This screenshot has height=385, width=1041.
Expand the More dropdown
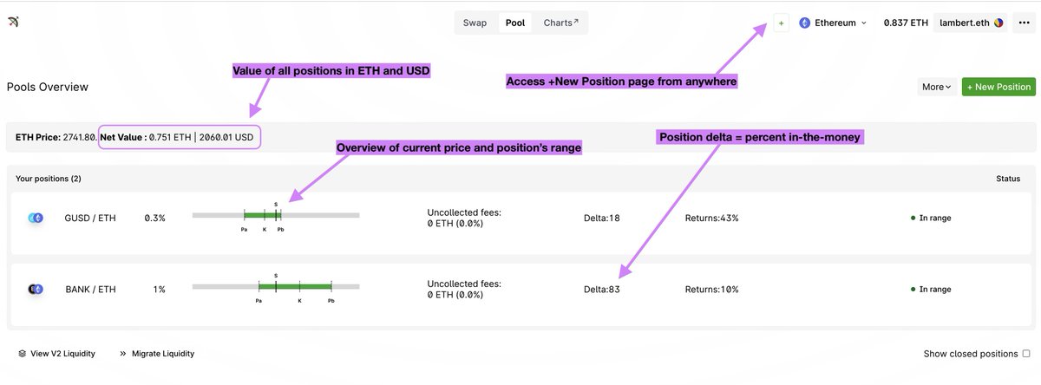tap(937, 87)
